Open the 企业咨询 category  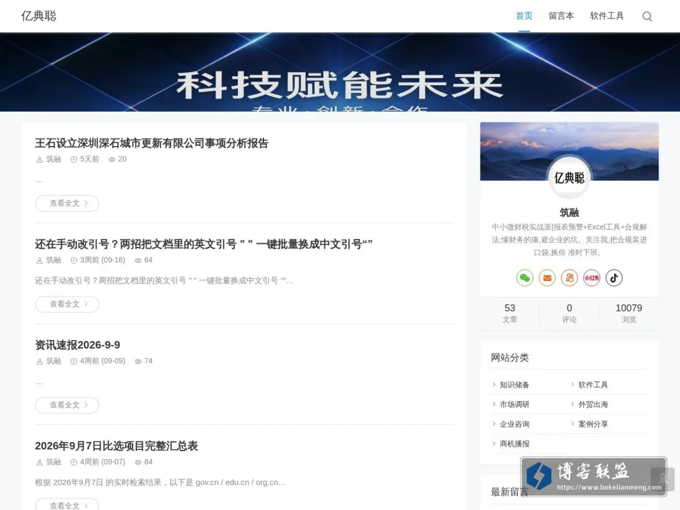[515, 424]
